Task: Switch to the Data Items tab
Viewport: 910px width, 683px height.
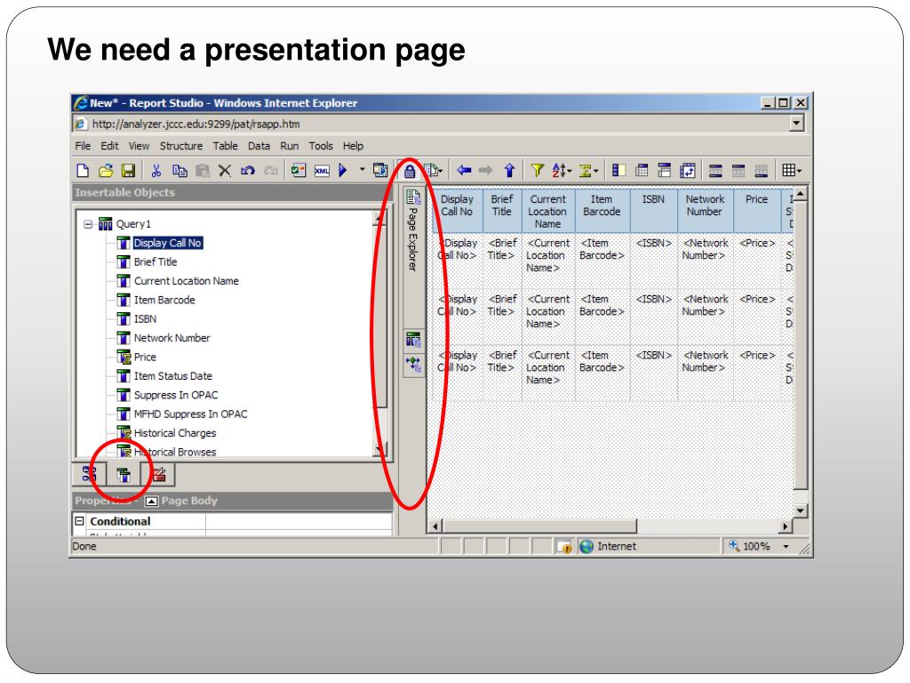Action: click(124, 475)
